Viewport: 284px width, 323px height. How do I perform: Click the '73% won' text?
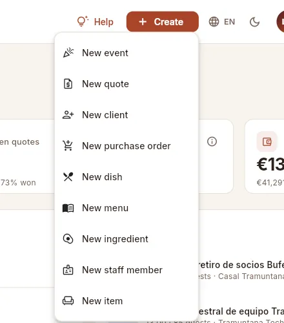18,183
